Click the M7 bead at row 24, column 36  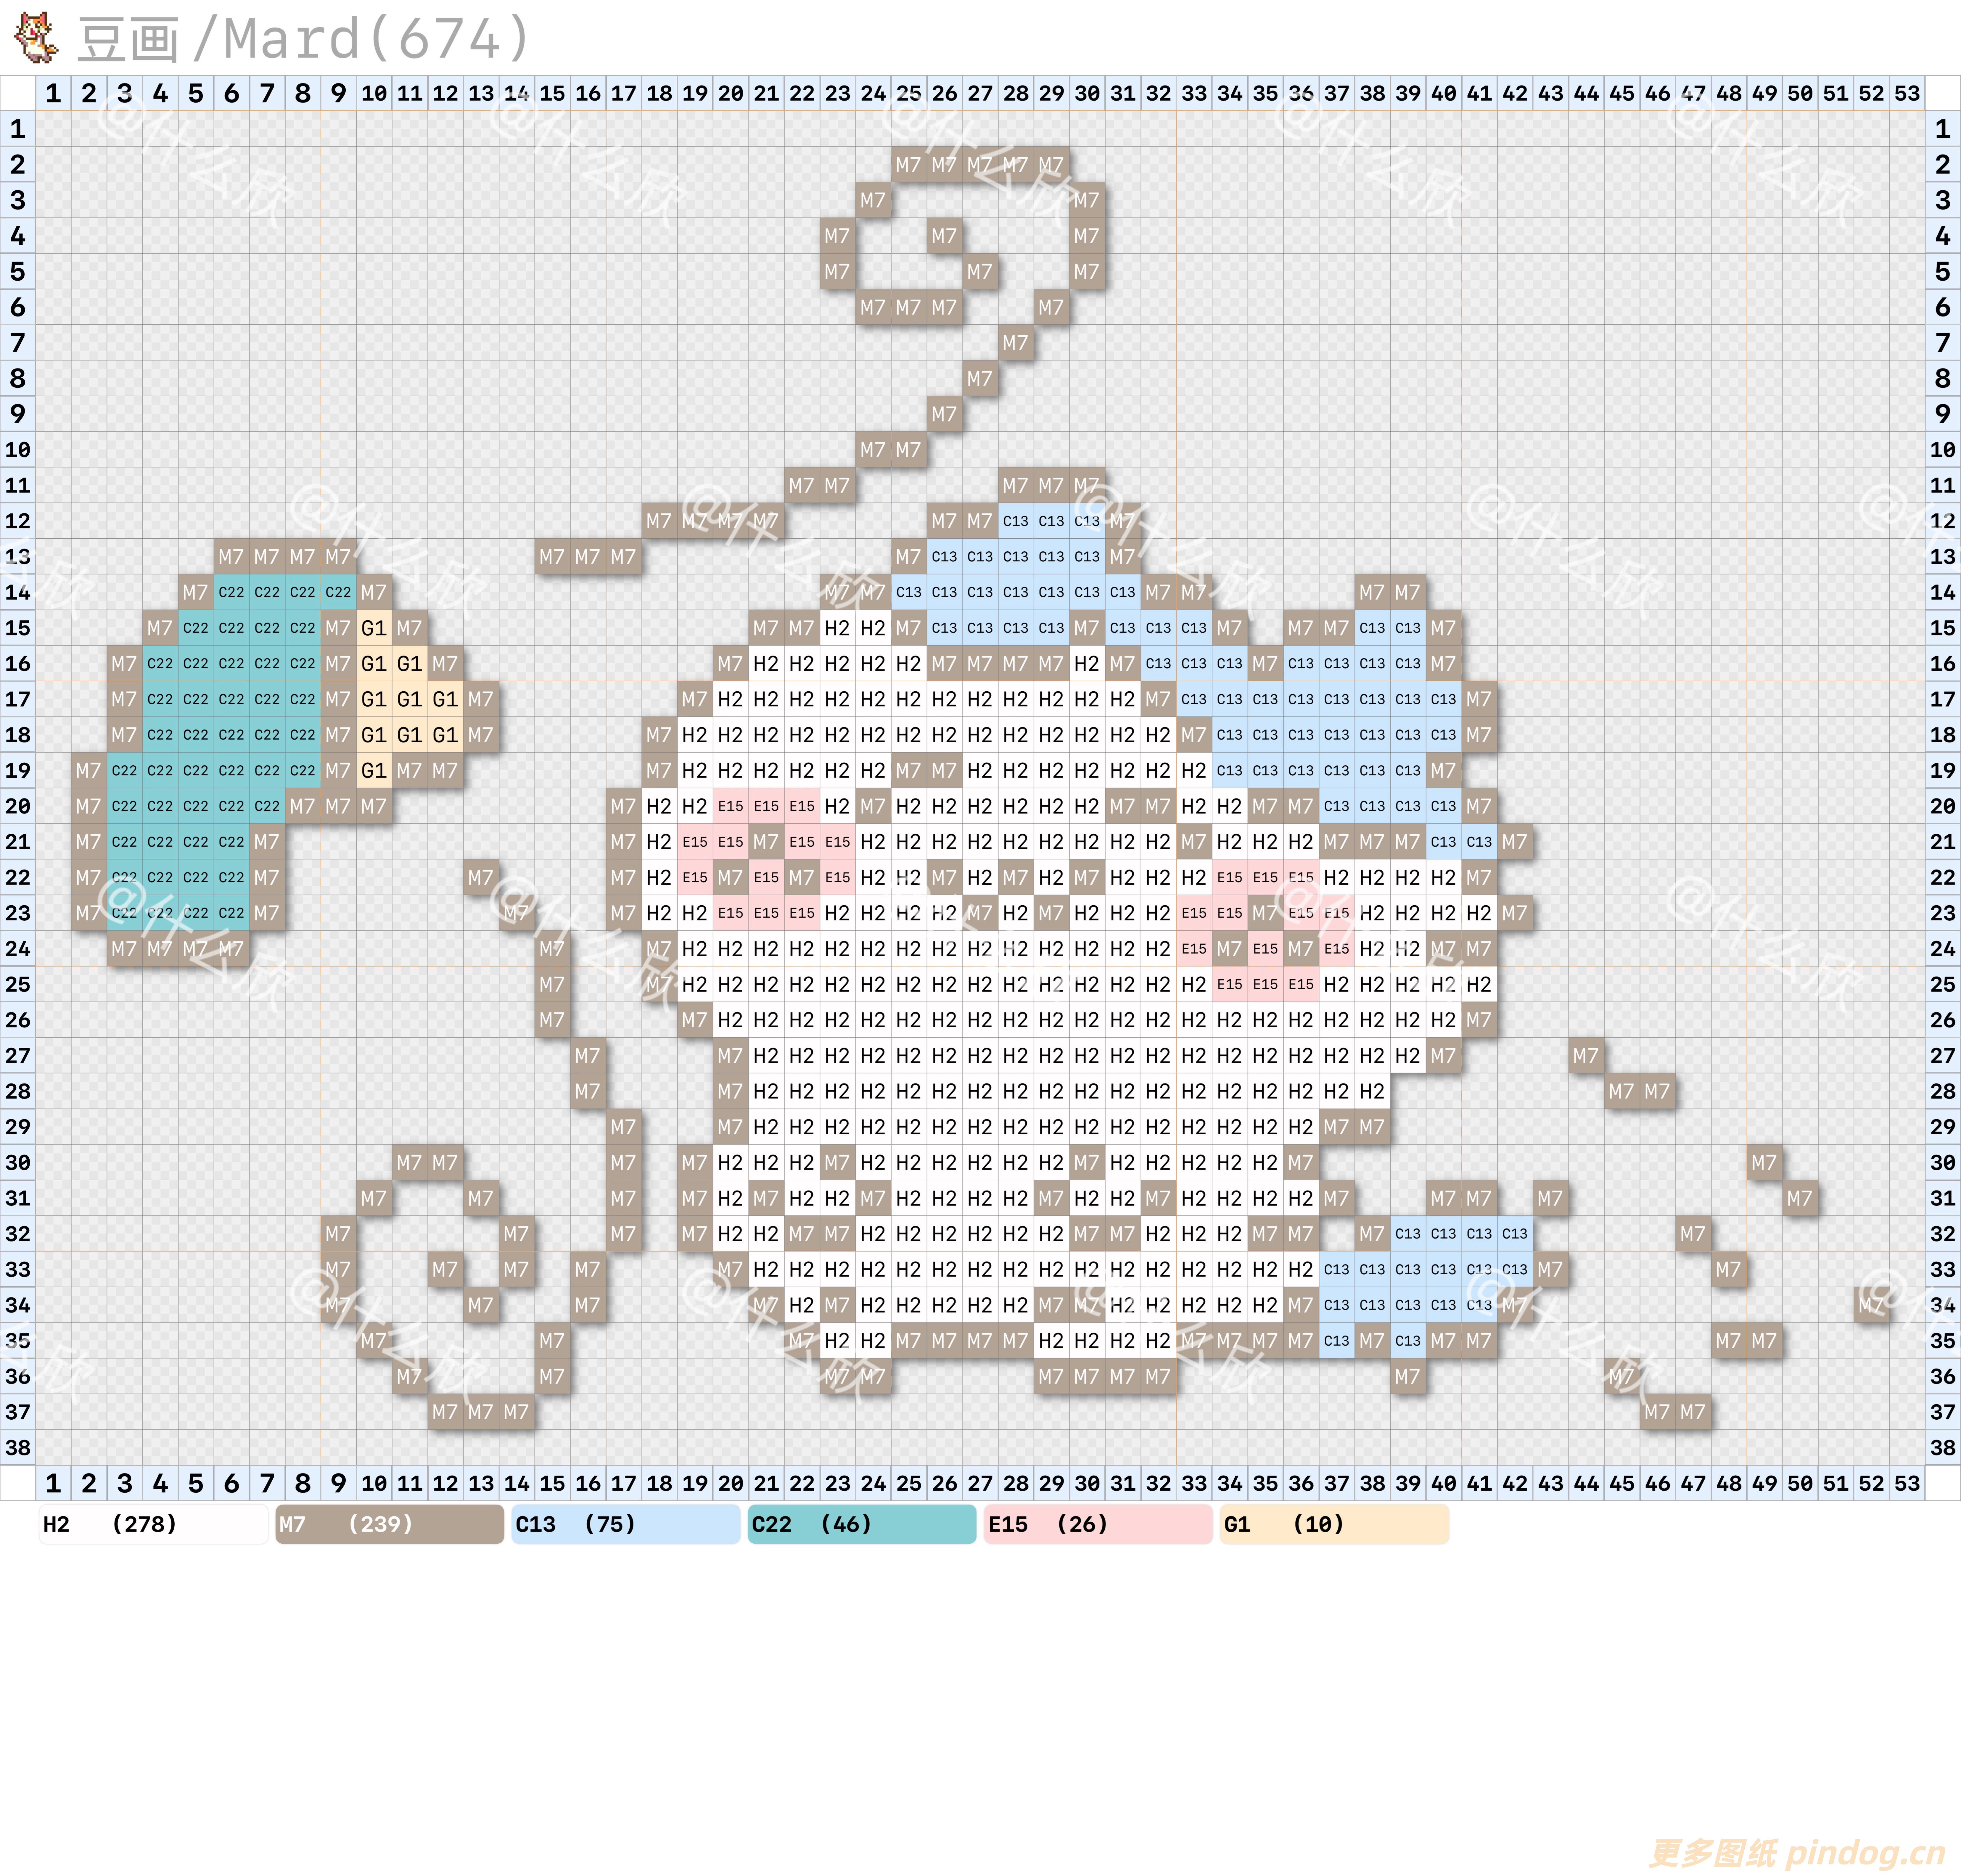coord(1301,949)
